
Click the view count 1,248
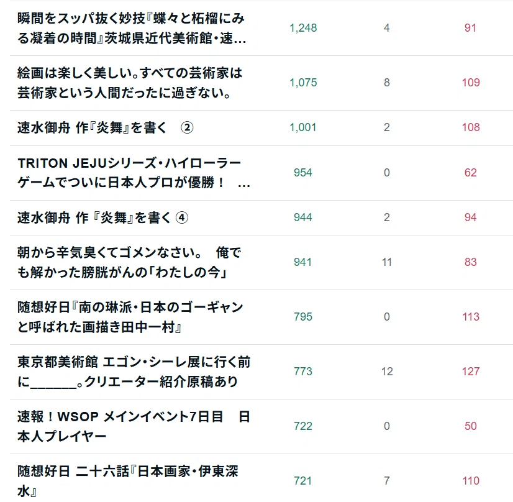point(303,28)
